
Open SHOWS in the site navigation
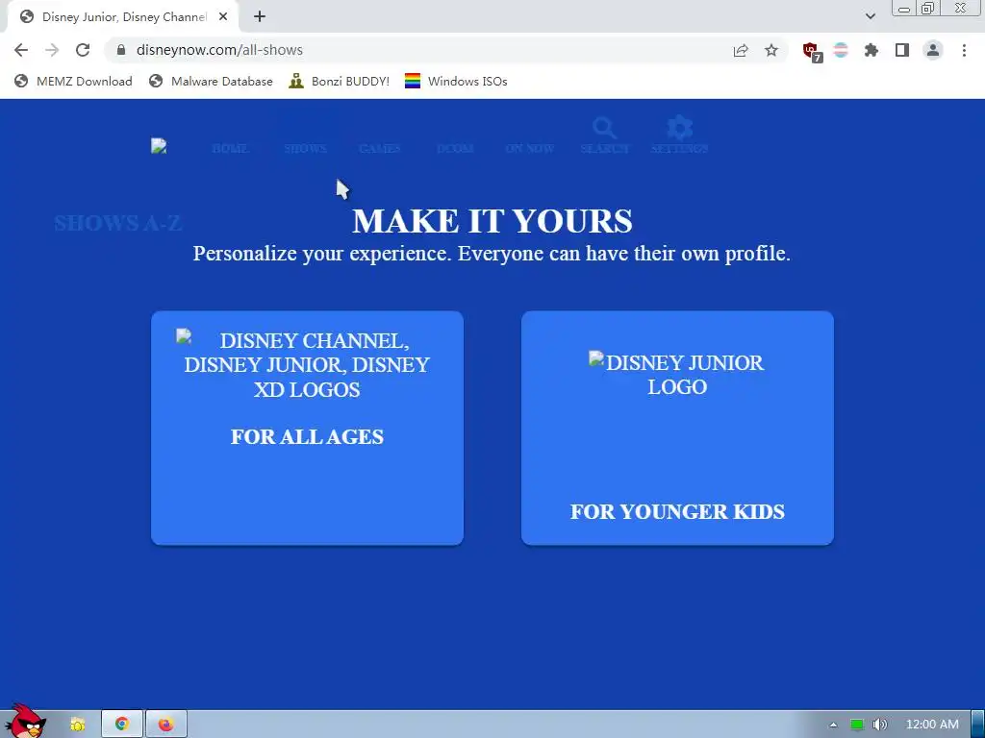(305, 149)
